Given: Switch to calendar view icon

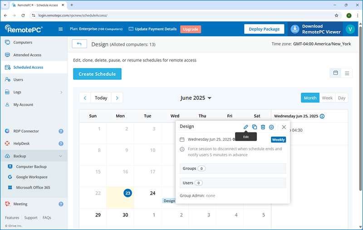Looking at the screenshot, I should click(x=336, y=73).
